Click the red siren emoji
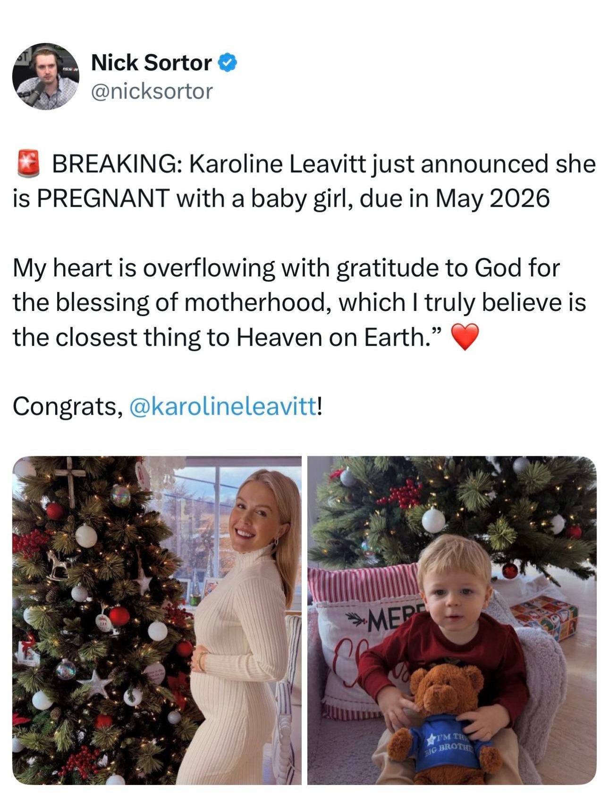This screenshot has width=609, height=802. click(x=28, y=163)
